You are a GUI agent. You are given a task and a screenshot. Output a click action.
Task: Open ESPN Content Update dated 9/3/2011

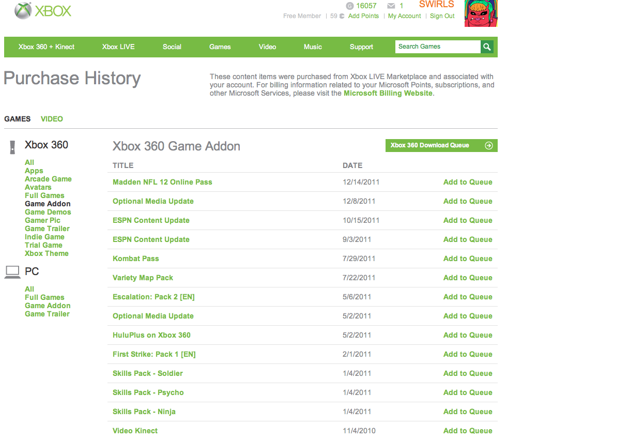coord(151,239)
